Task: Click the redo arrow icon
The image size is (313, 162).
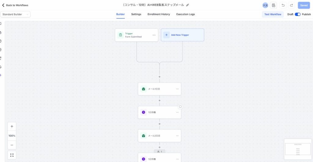Action: [x=291, y=5]
